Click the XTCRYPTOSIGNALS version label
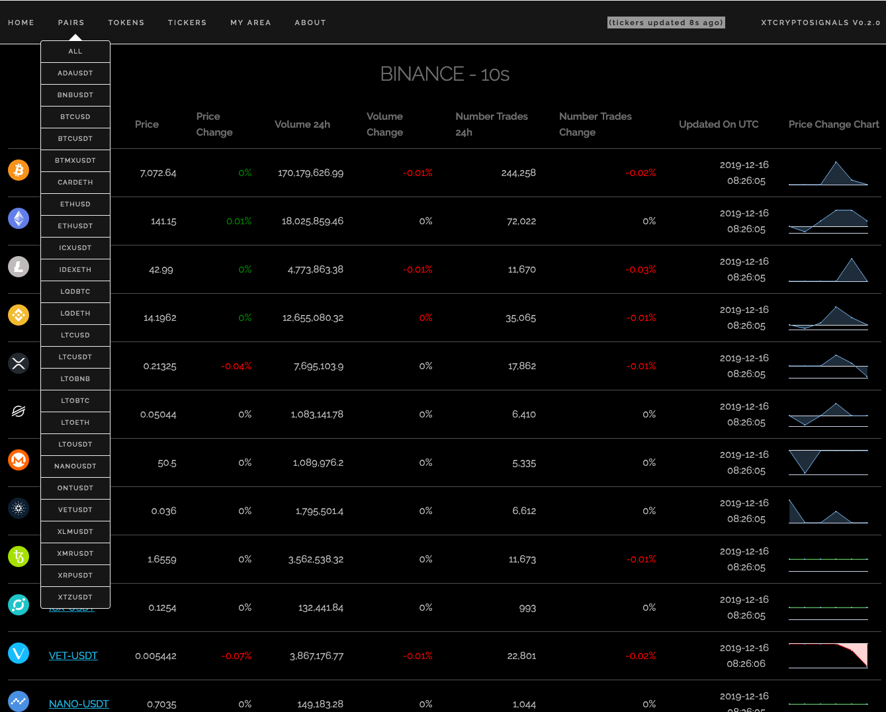The image size is (886, 712). click(820, 22)
